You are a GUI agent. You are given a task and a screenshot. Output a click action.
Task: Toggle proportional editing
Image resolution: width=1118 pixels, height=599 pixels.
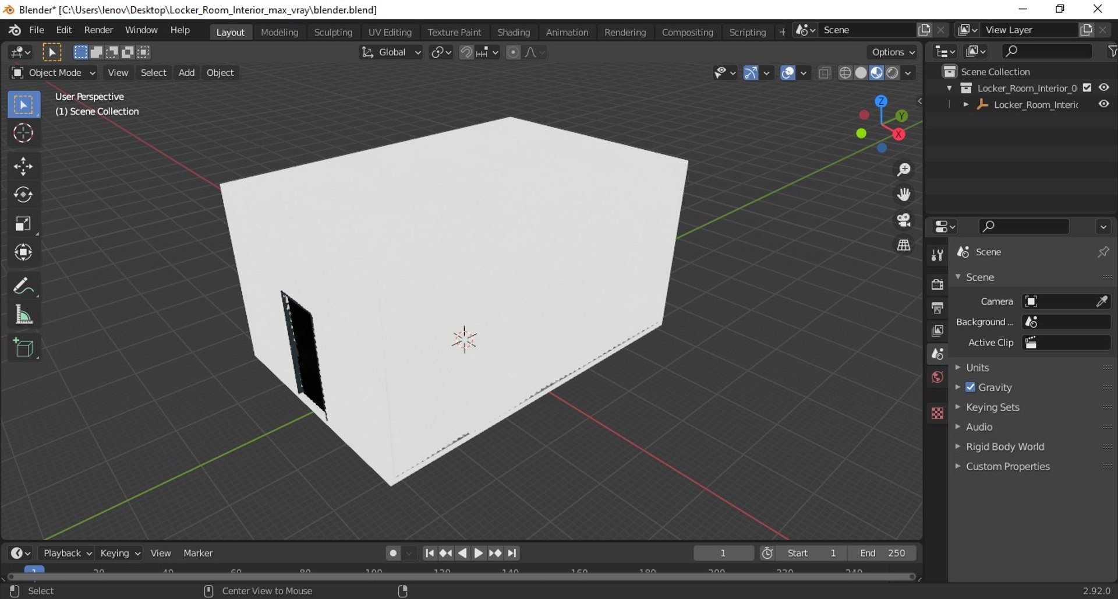(513, 52)
